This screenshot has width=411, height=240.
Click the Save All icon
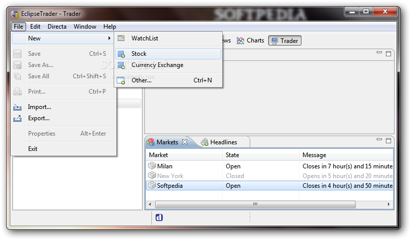tap(17, 76)
